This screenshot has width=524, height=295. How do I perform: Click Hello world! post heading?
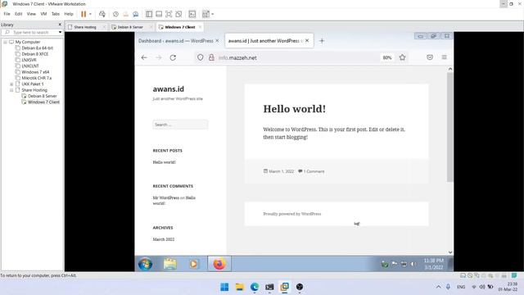[295, 109]
